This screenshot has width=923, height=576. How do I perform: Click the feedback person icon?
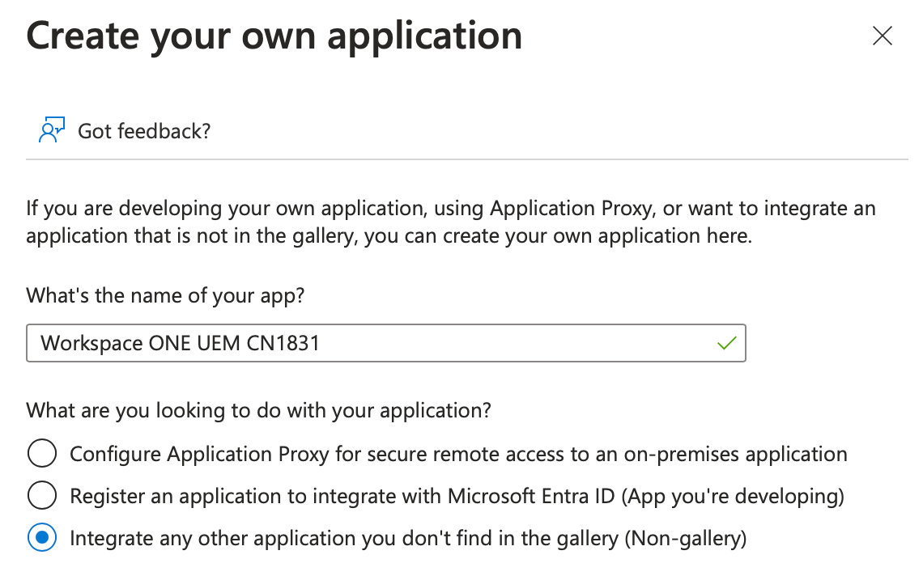tap(51, 130)
